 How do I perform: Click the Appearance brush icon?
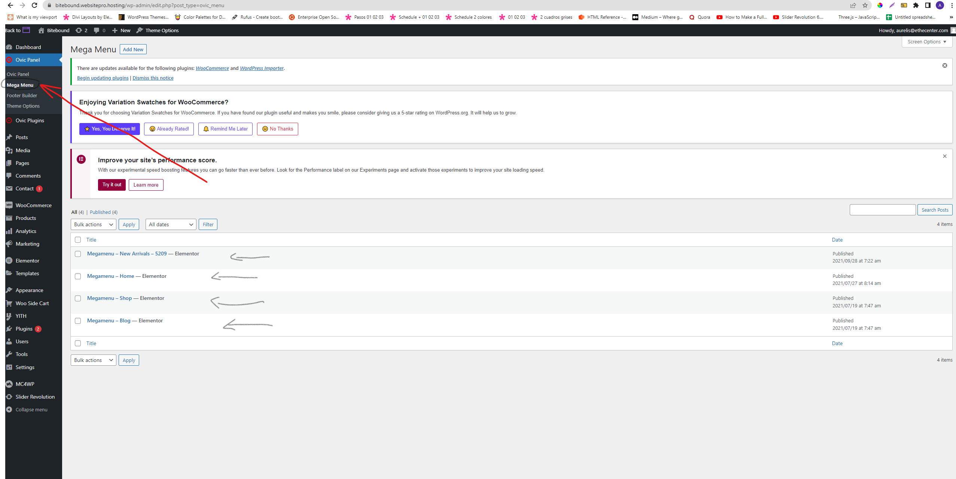point(9,290)
